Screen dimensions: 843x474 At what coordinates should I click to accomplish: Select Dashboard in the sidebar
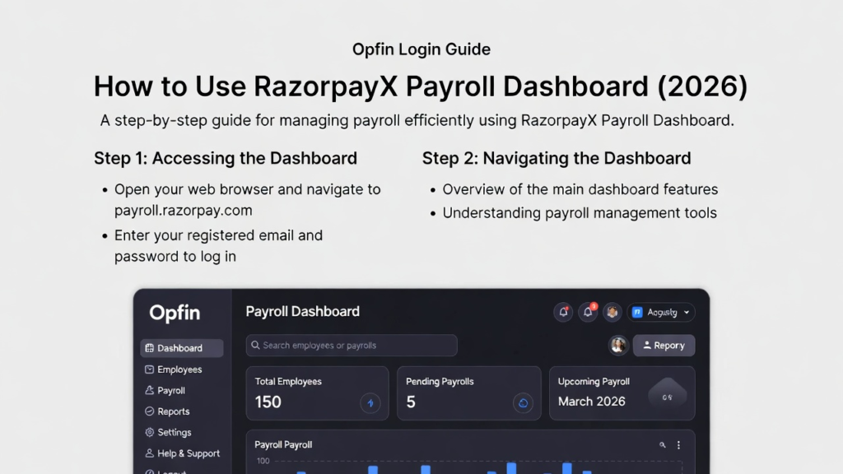tap(181, 348)
